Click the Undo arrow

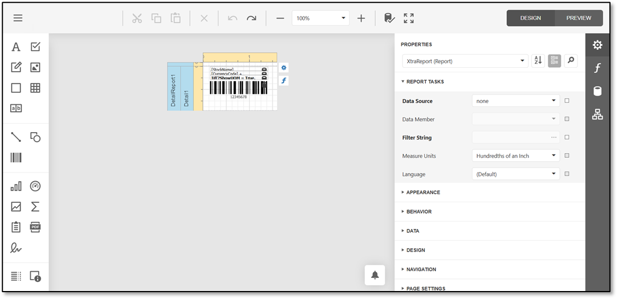233,18
